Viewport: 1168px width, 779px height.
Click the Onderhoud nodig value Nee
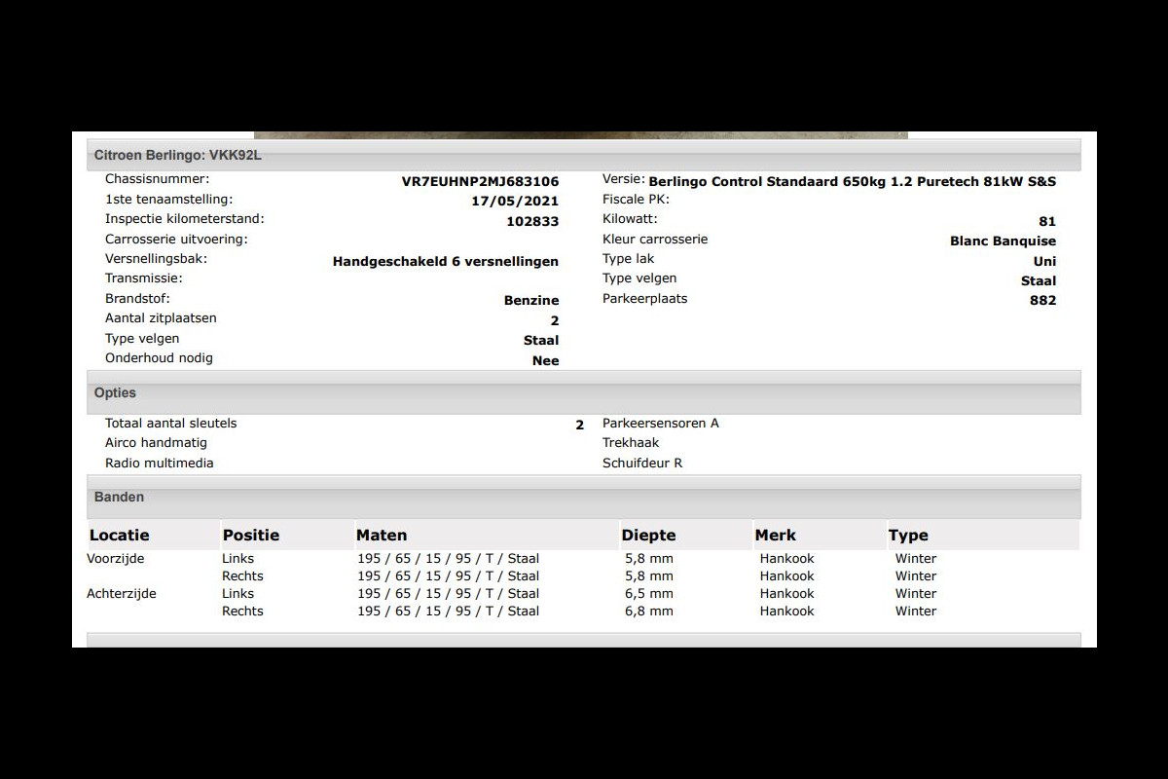coord(546,360)
